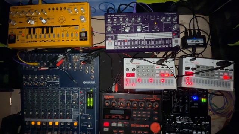The height and width of the screenshot is (134, 239).
Task: Click the right Korg volca red display
Action: tap(189, 74)
